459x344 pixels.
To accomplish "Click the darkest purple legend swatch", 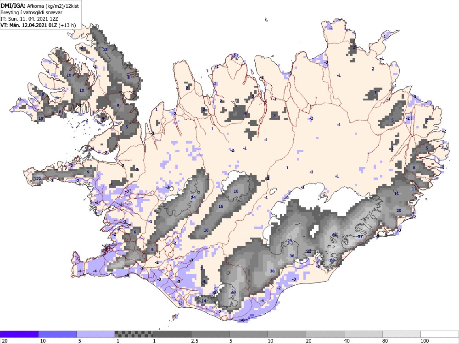I will [x=19, y=334].
